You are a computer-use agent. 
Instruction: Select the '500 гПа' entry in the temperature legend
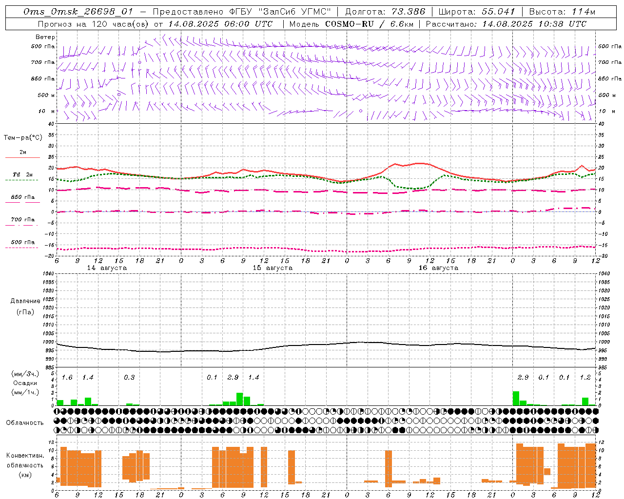pos(23,242)
